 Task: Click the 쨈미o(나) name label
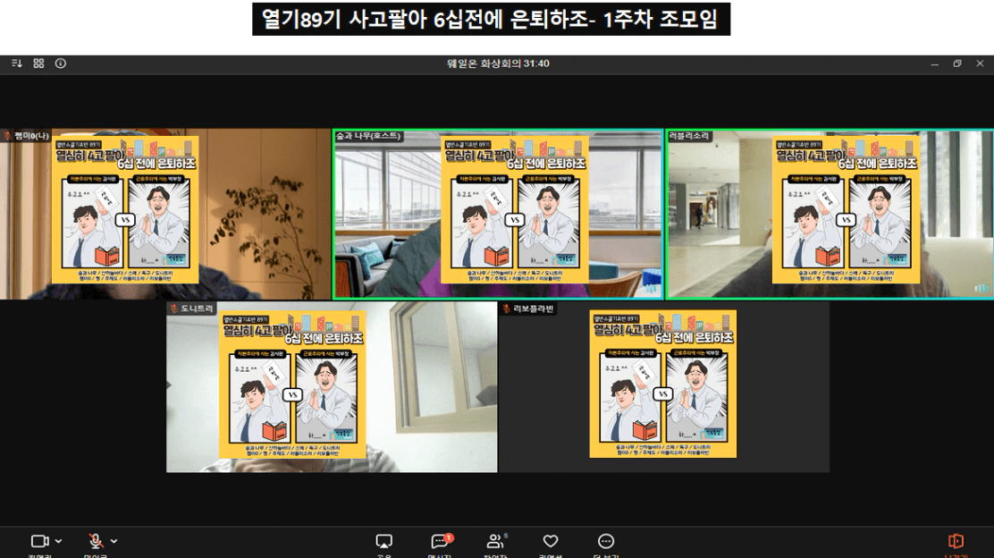coord(26,136)
